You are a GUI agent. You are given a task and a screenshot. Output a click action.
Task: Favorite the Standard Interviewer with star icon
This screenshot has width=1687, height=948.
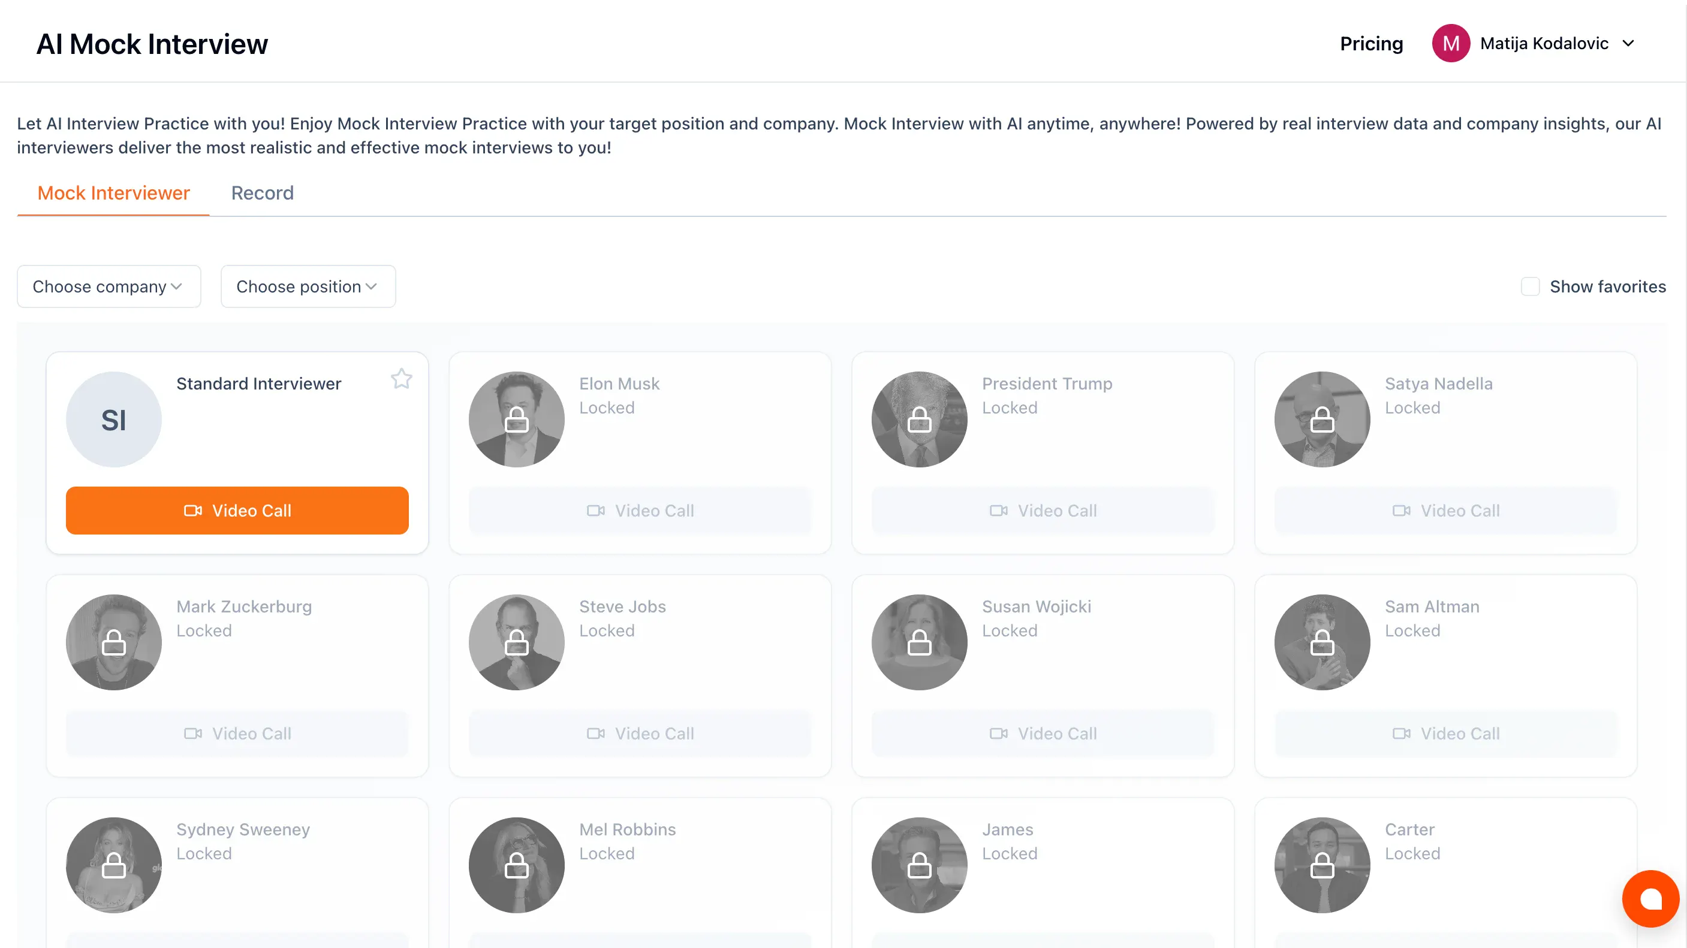point(402,378)
